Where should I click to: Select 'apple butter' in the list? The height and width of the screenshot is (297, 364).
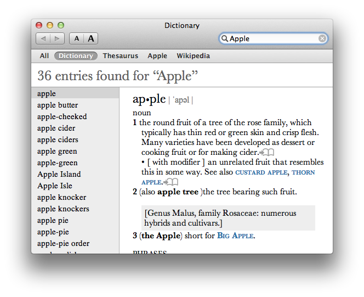coord(75,105)
